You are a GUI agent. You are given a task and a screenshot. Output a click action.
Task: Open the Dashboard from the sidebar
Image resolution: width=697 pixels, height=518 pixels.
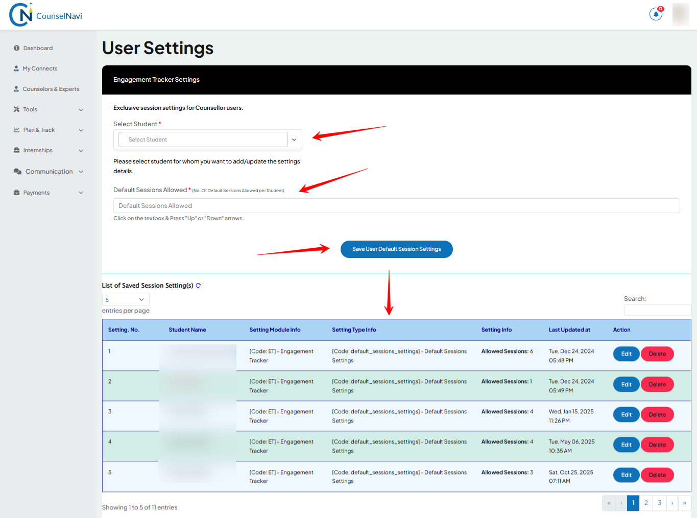click(x=37, y=48)
